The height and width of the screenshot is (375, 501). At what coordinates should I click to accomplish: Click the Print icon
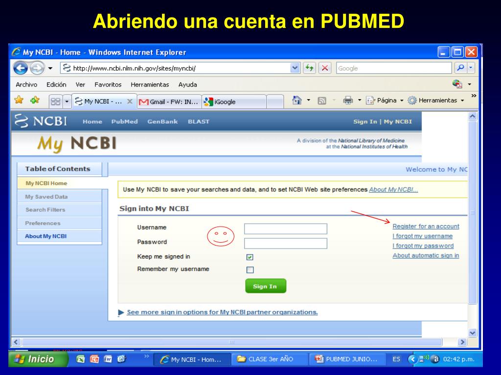(348, 101)
